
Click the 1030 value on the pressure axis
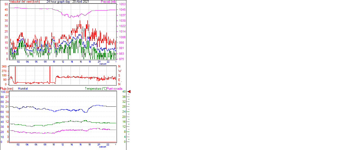tap(122, 21)
